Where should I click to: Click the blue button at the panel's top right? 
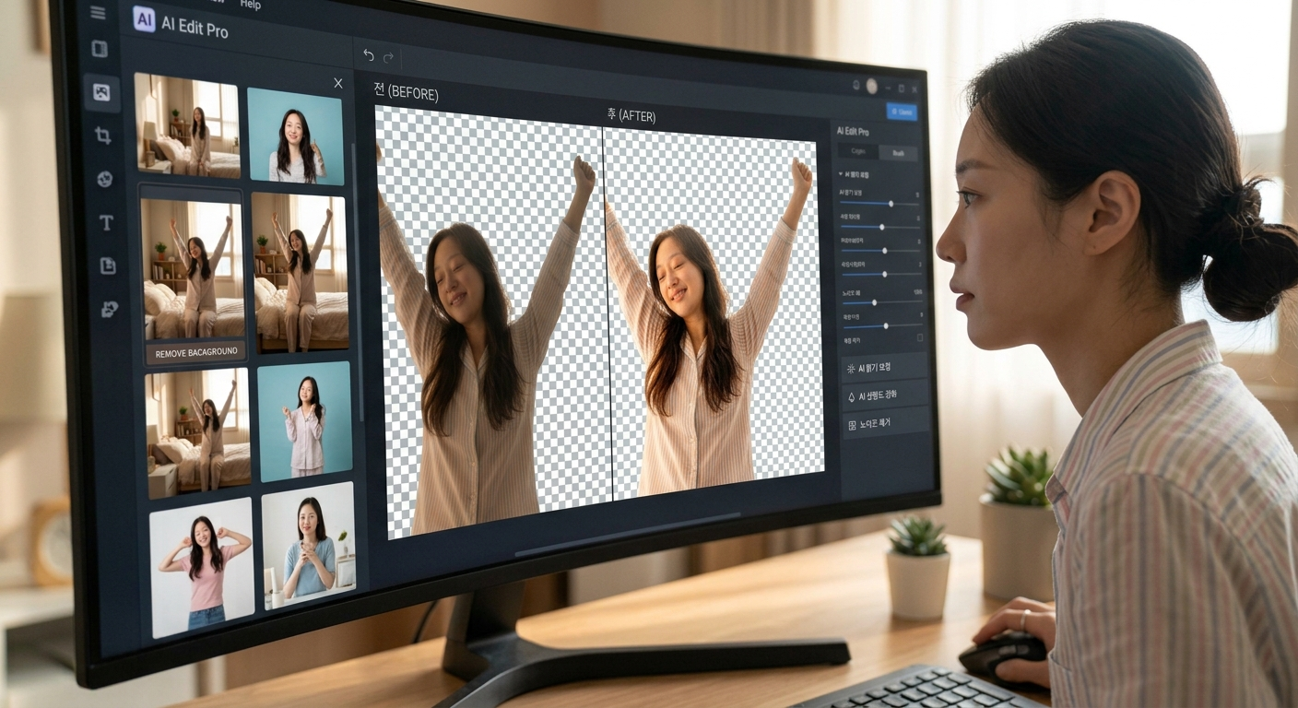902,112
